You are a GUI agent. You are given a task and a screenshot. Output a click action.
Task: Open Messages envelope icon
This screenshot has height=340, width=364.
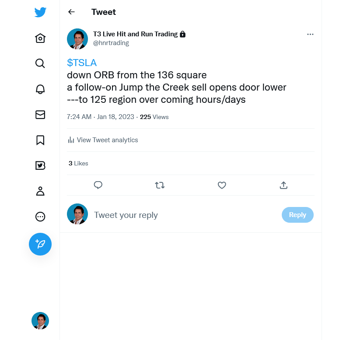(40, 115)
